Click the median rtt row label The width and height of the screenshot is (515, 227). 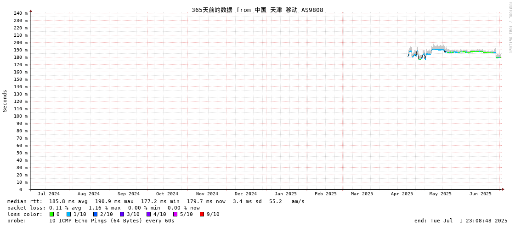tap(25, 201)
